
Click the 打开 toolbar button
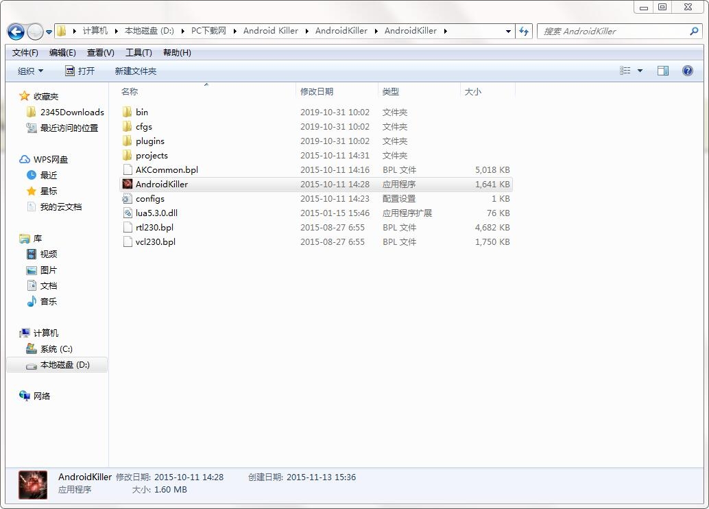coord(80,71)
